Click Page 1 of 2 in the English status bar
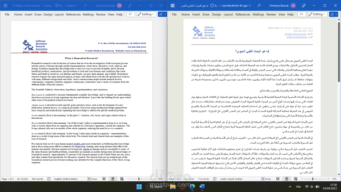The image size is (341, 192). point(7,179)
